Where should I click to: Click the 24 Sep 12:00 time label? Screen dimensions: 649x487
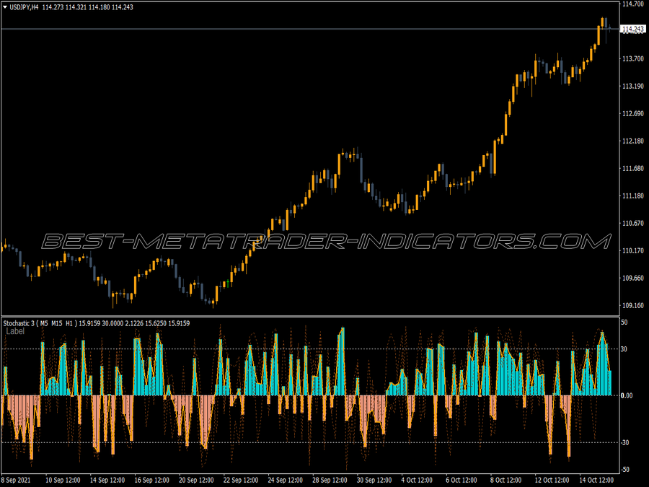point(285,480)
